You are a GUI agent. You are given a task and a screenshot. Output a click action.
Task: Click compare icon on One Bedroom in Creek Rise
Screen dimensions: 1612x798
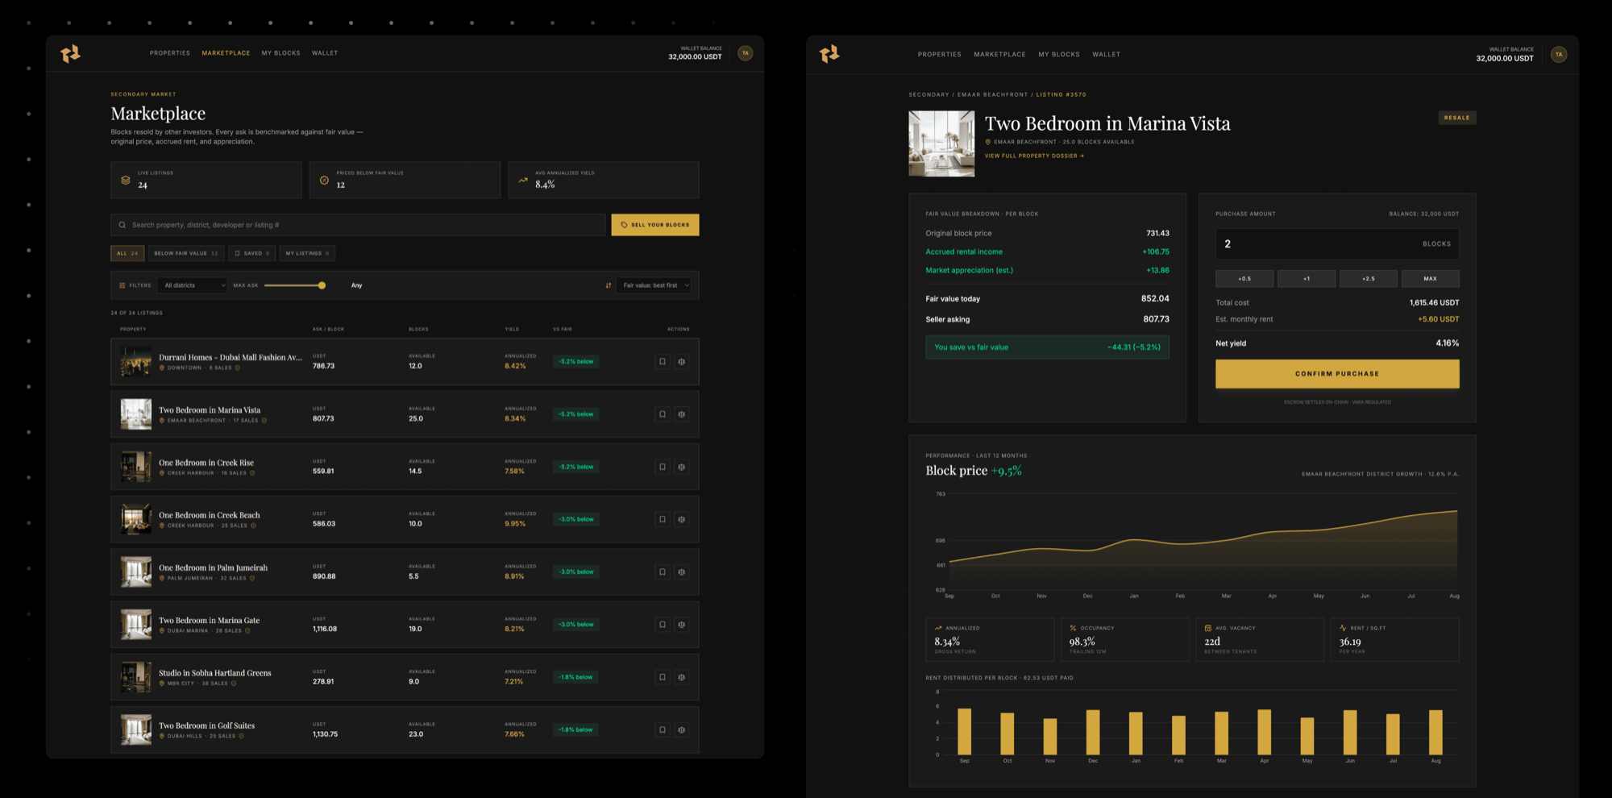[682, 467]
